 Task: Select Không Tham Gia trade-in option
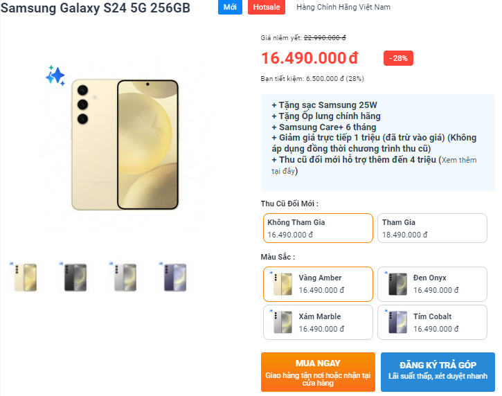tap(318, 228)
